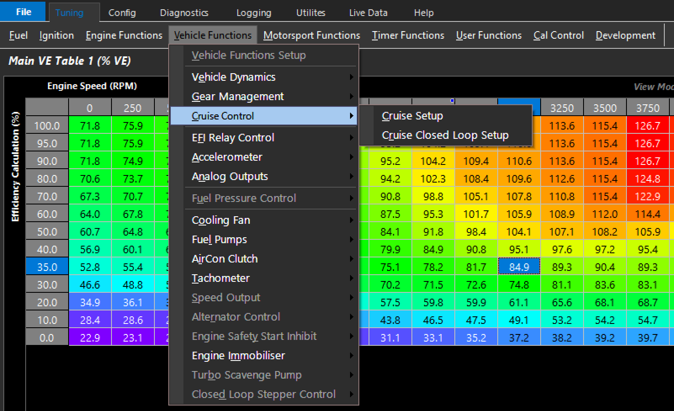This screenshot has width=674, height=411.
Task: Click the VE cell showing 22.9
Action: pos(90,337)
